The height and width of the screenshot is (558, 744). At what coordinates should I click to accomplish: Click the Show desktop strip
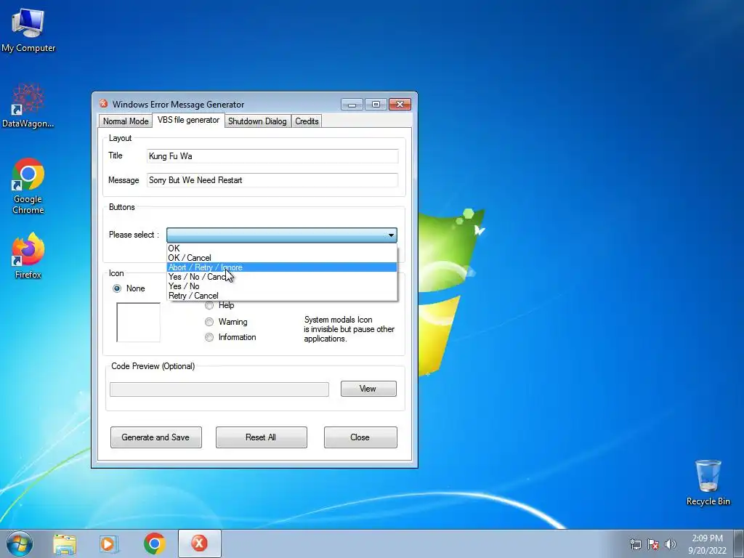click(739, 543)
